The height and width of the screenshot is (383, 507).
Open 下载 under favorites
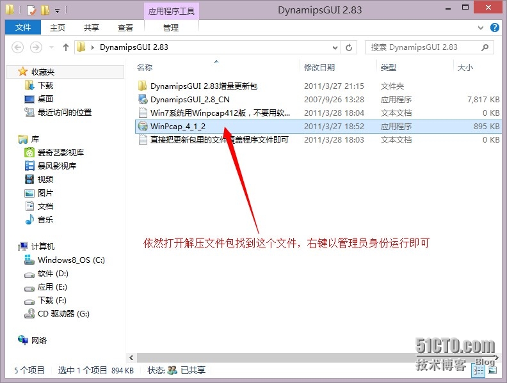[x=45, y=85]
